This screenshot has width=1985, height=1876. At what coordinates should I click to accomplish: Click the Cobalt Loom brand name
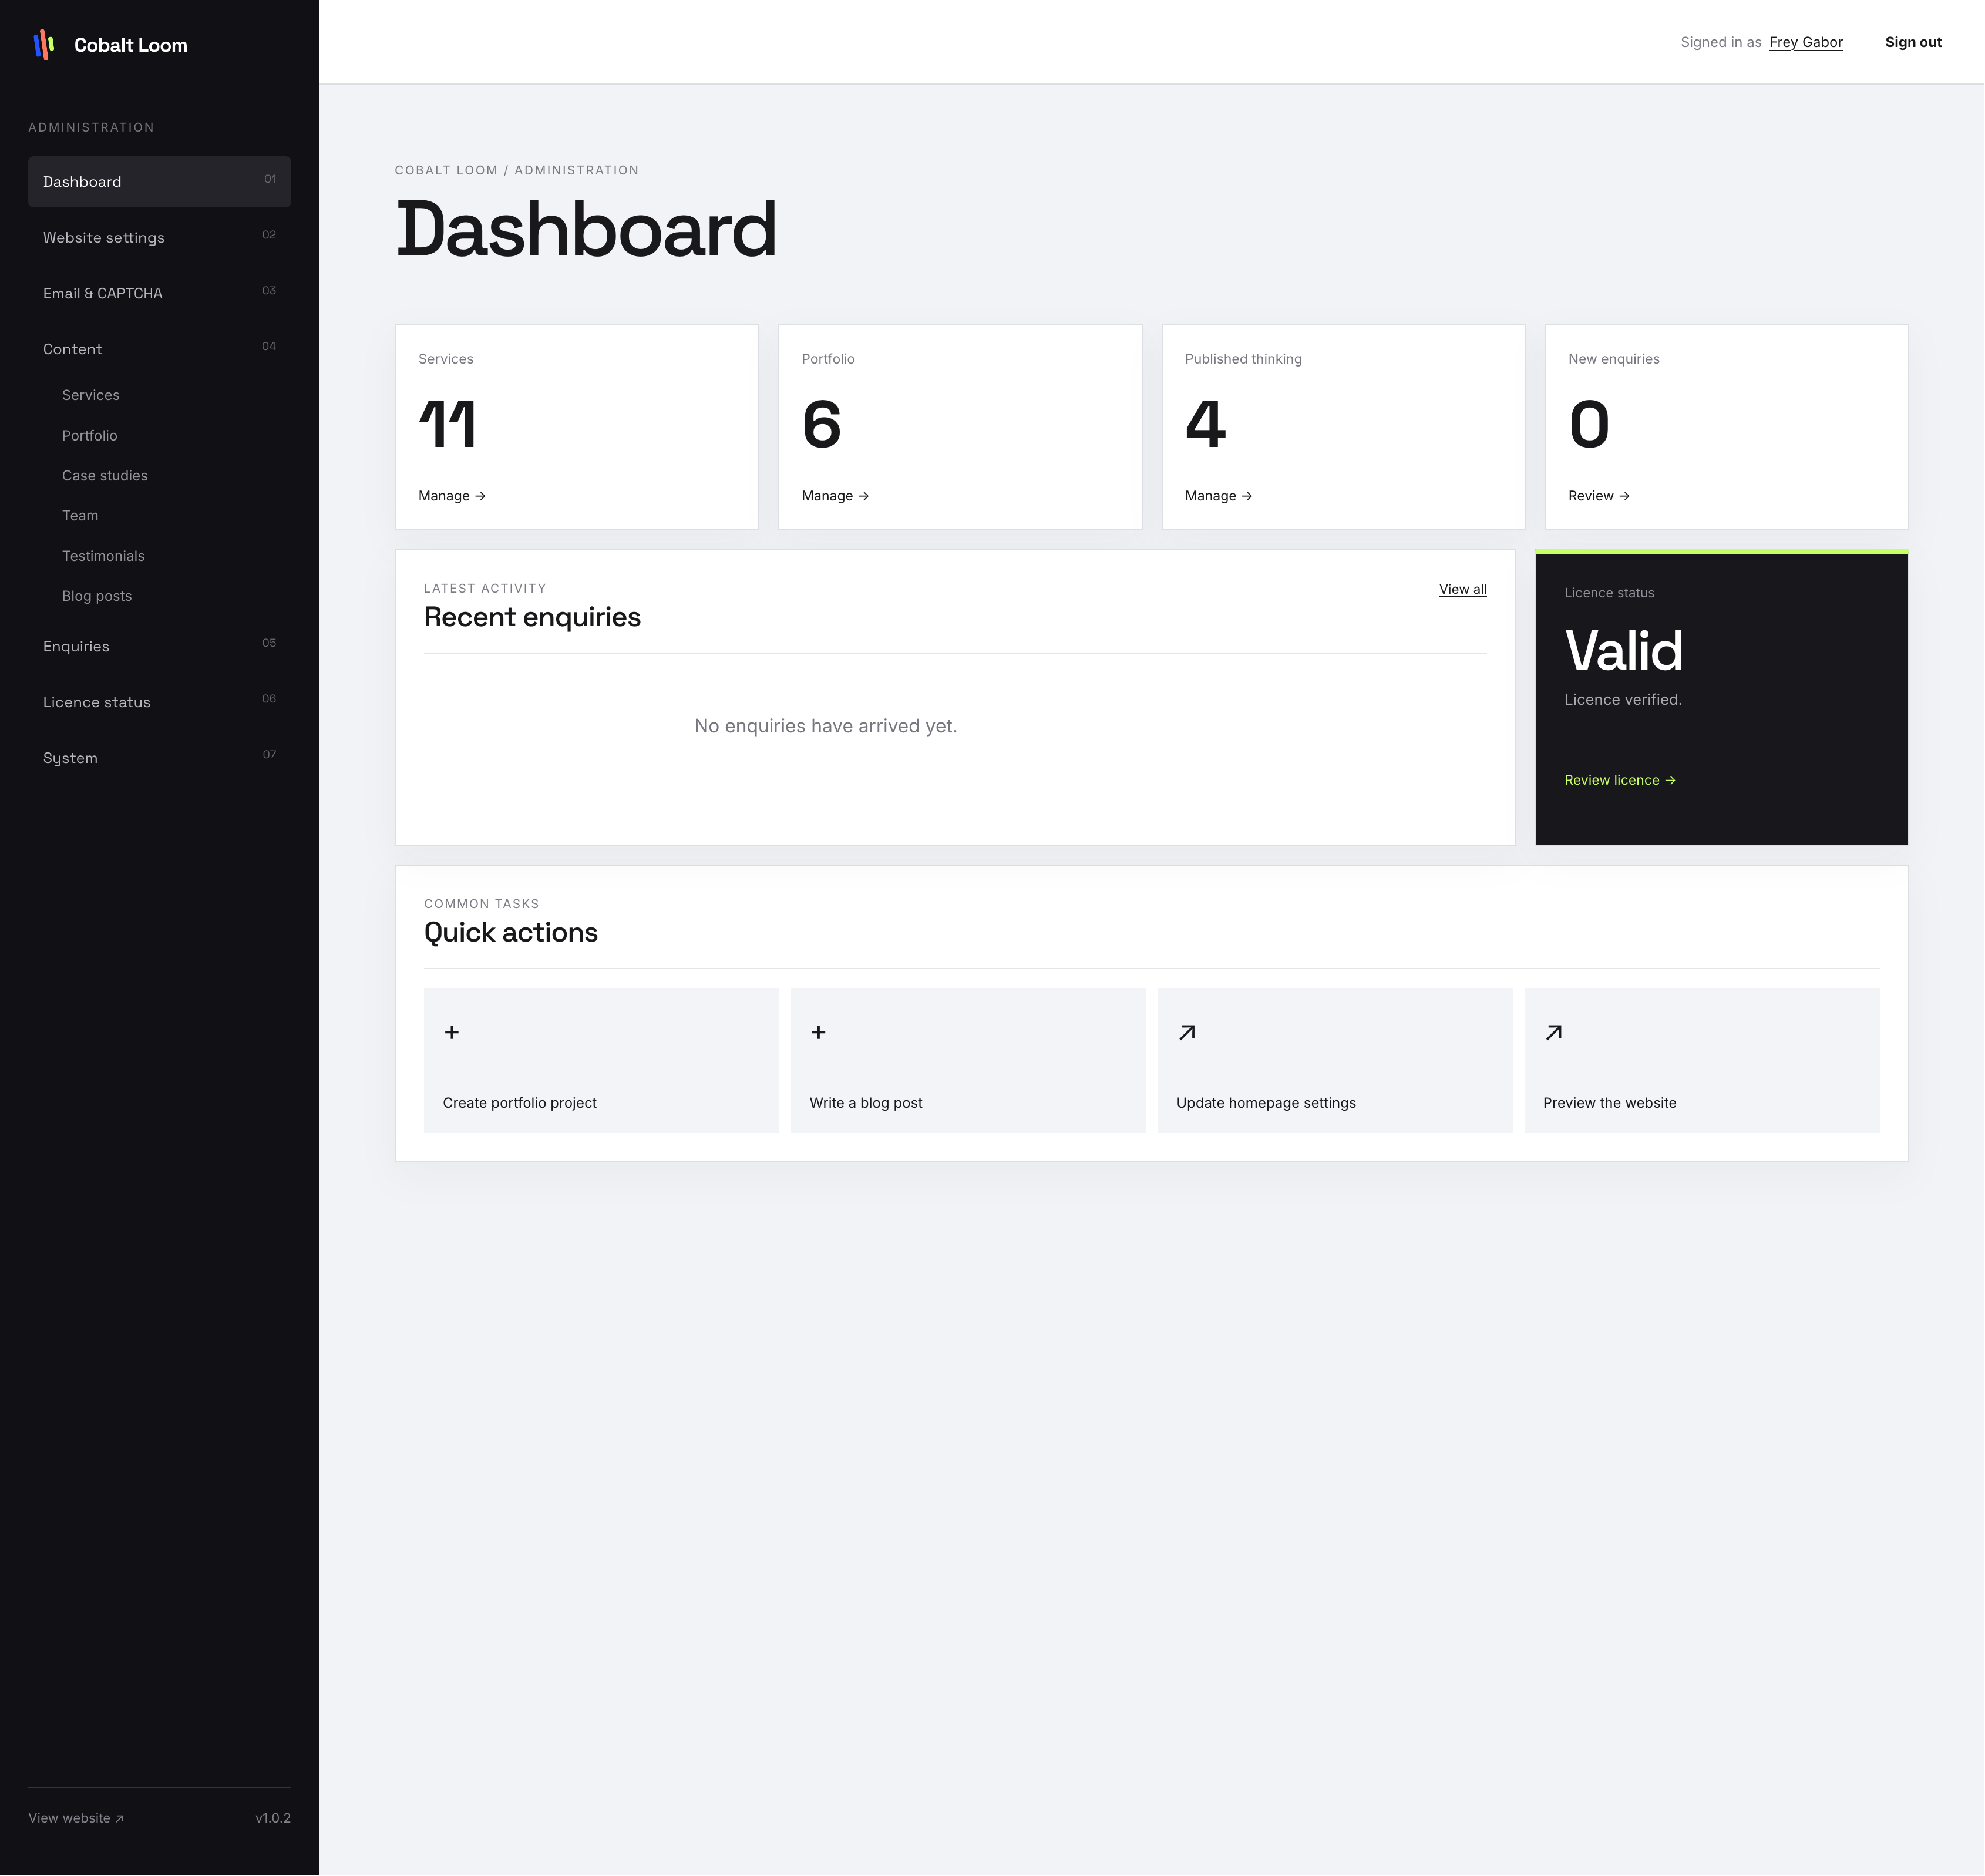131,45
